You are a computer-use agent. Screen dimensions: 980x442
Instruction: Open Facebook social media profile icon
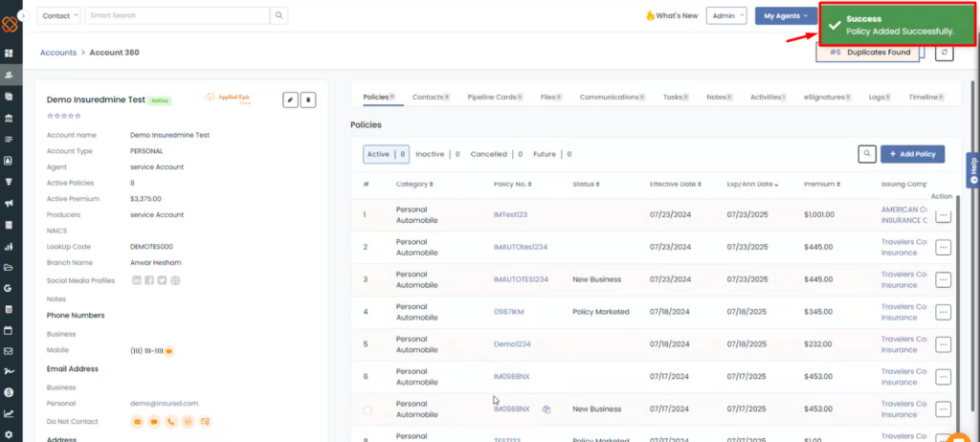(x=149, y=280)
